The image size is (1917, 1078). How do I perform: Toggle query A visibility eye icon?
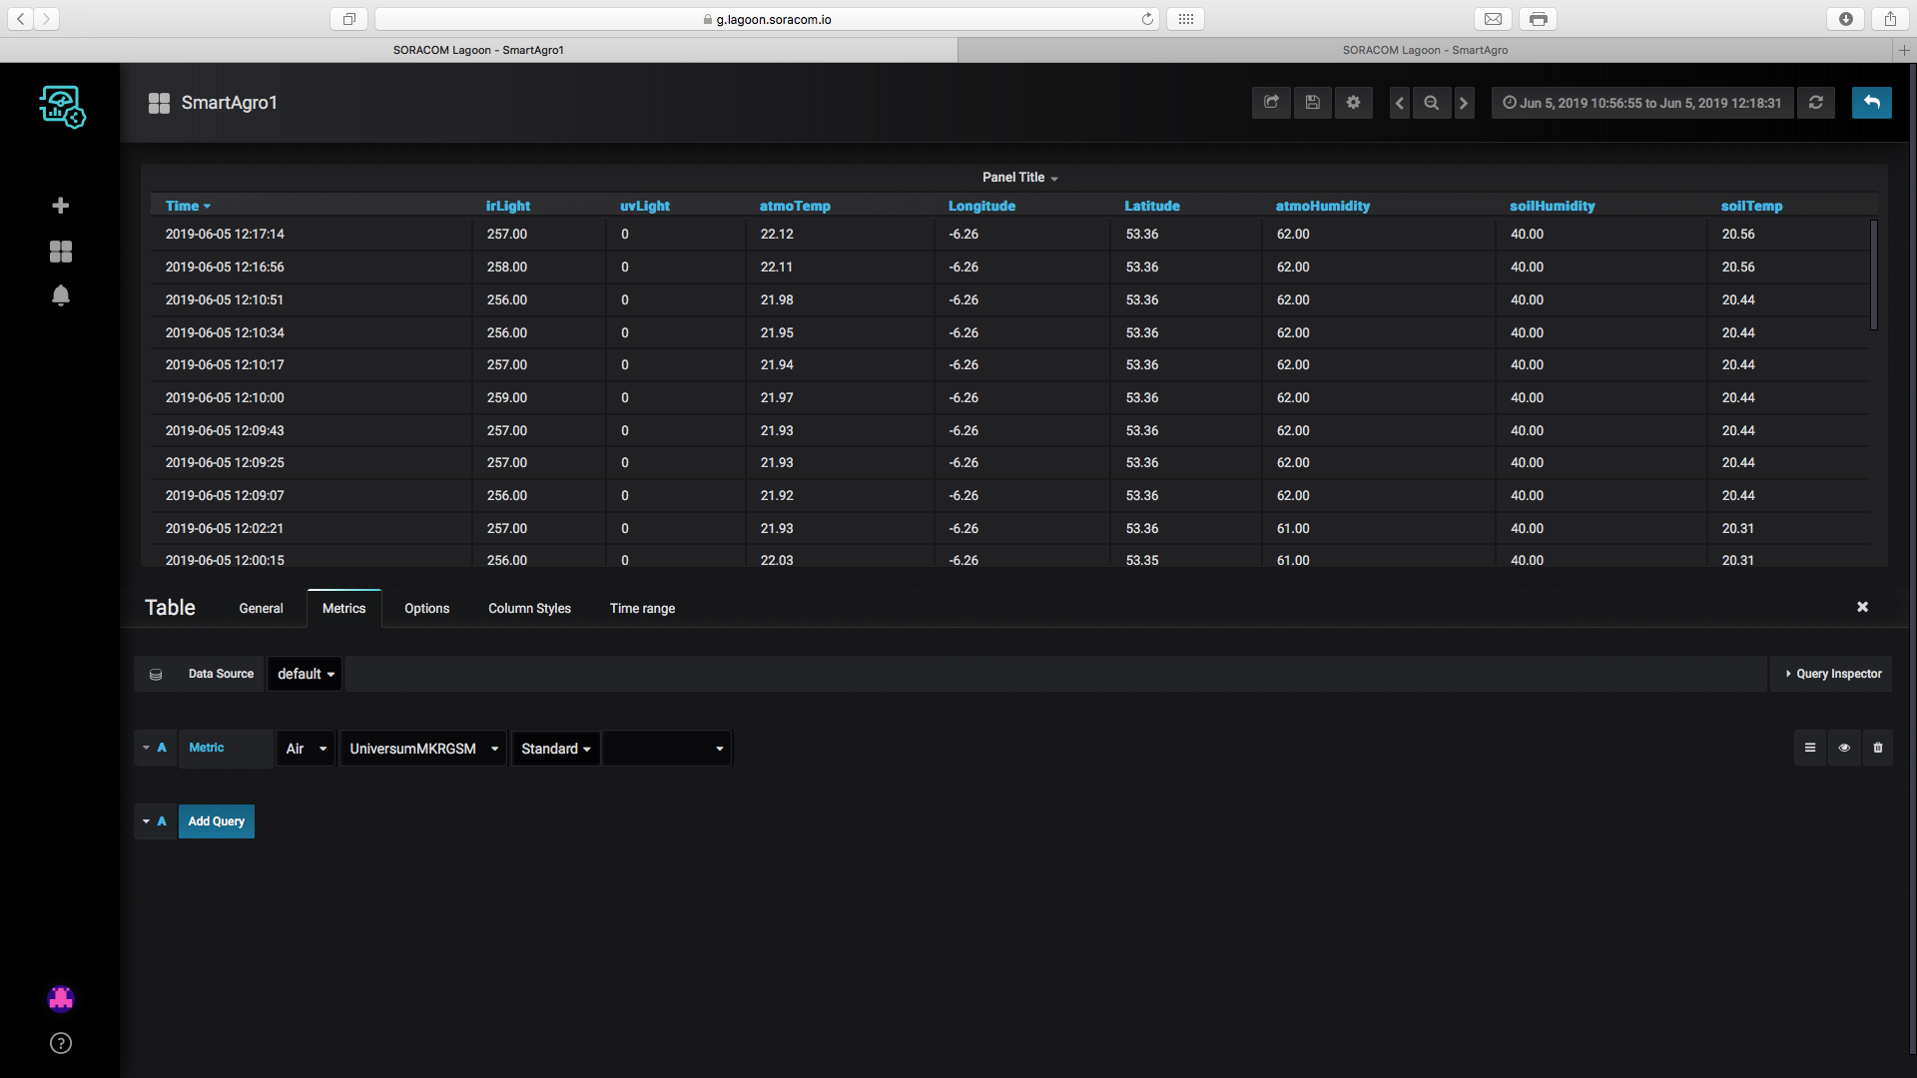point(1844,748)
